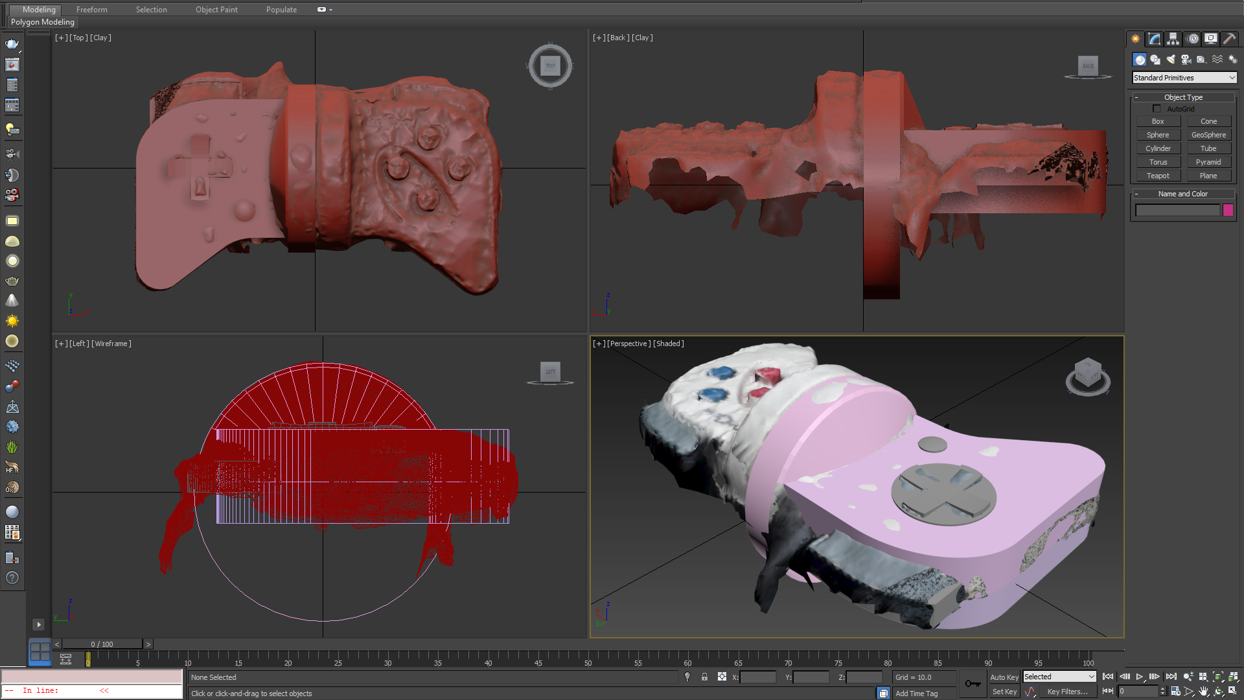Click the Teapot primitive button
This screenshot has height=700, width=1244.
(1158, 176)
